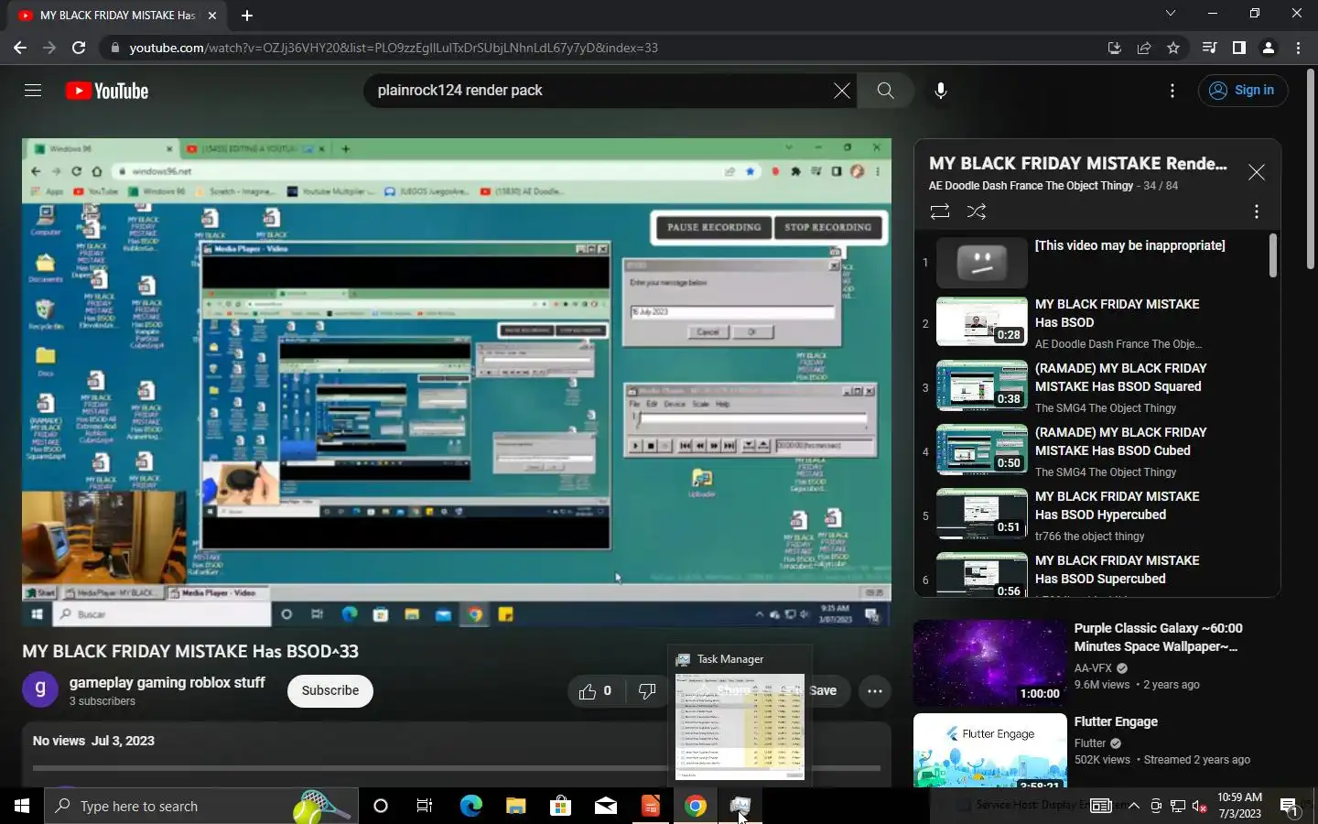Open the inappropriate video placeholder entry

coord(1095,263)
